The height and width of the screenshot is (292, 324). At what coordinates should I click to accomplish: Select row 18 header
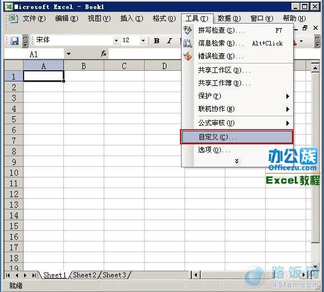tap(13, 258)
